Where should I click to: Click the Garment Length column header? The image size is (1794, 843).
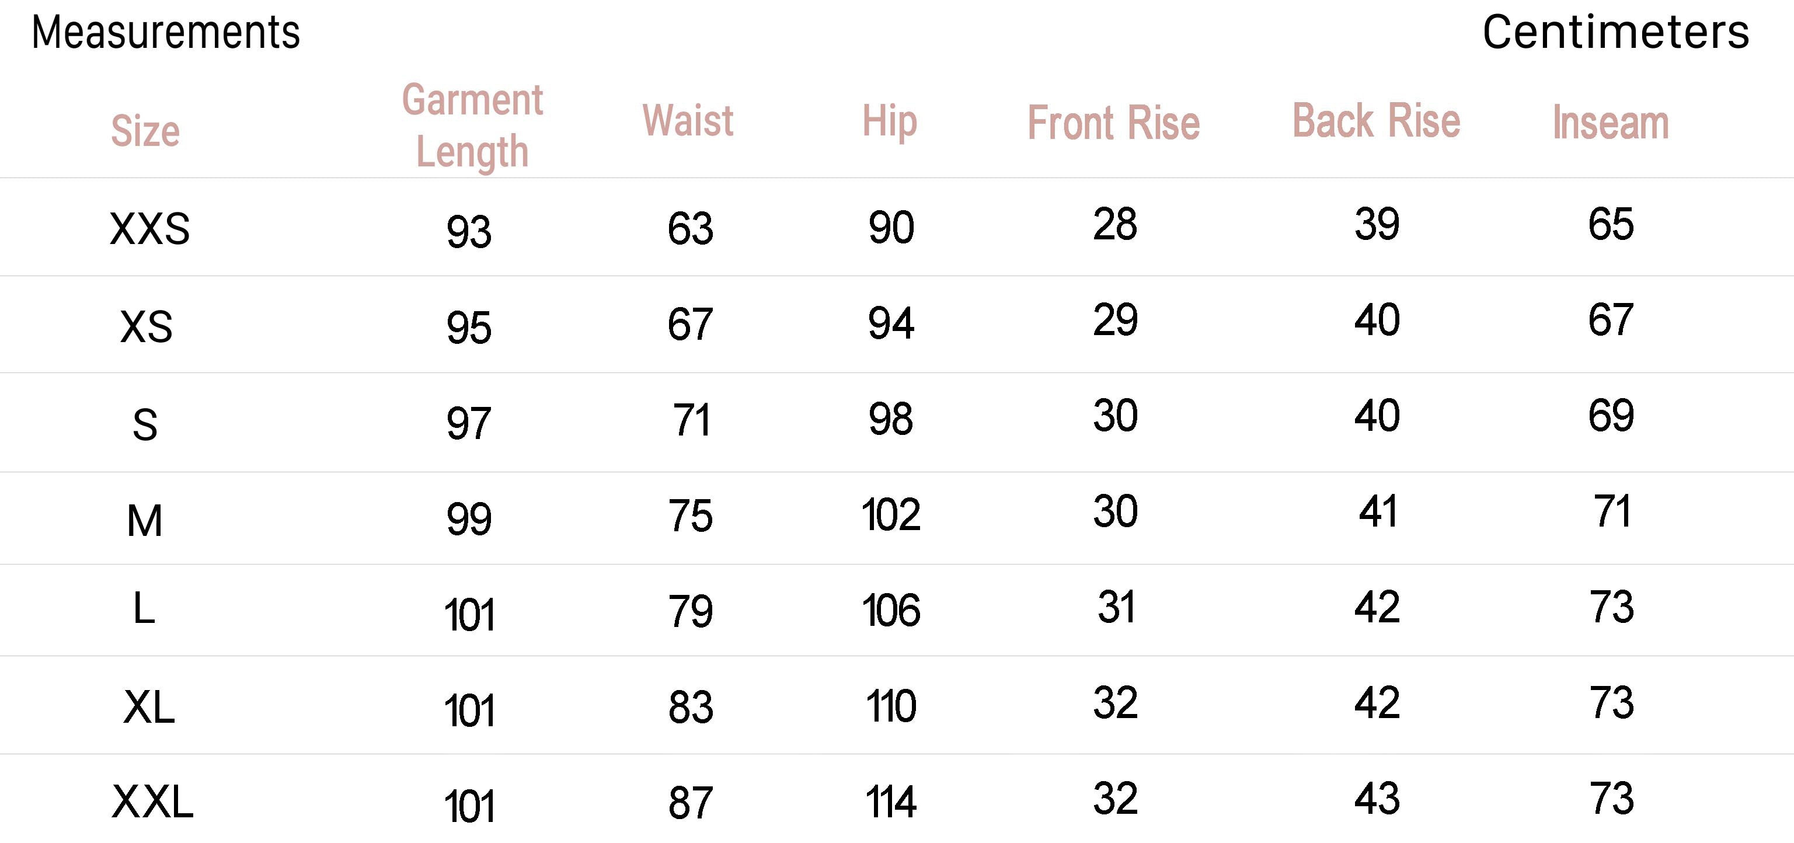point(472,126)
